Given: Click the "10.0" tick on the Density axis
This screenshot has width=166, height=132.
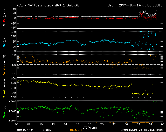Looking at the screenshot, I should (13, 55).
